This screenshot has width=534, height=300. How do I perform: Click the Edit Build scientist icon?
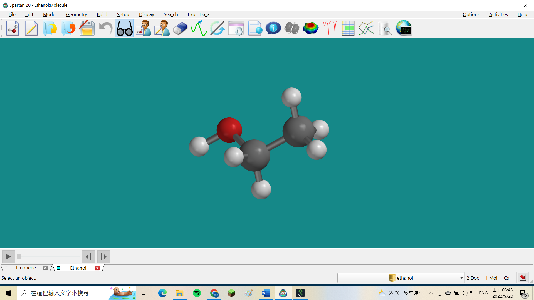pos(143,28)
